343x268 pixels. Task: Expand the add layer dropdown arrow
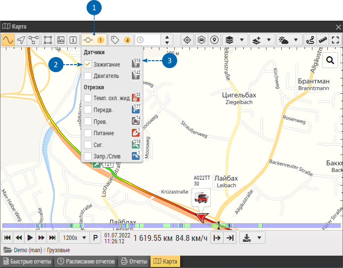269,40
